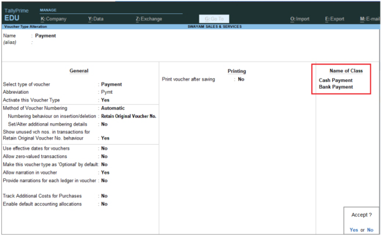Viewport: 381px width, 236px height.
Task: Open the K: Company menu
Action: 53,18
